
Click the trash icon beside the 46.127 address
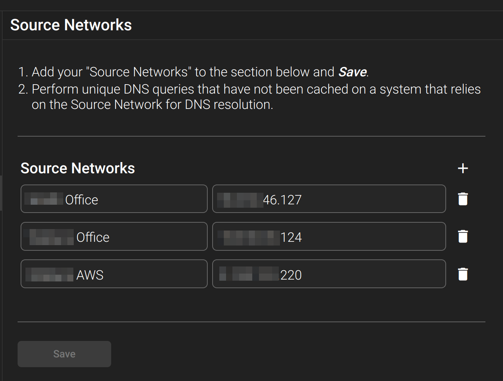[463, 199]
